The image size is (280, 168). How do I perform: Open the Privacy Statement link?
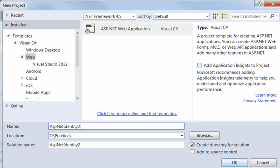[x=260, y=101]
